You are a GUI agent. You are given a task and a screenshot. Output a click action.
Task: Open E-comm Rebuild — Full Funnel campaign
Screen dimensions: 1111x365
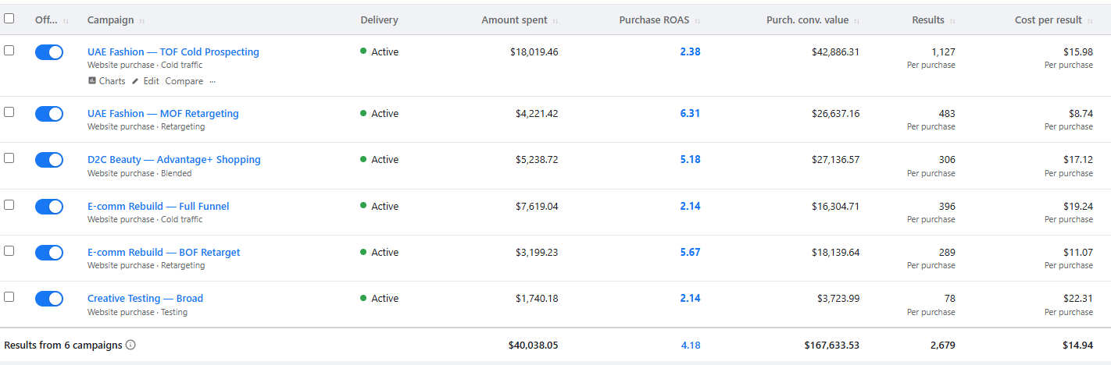point(159,207)
